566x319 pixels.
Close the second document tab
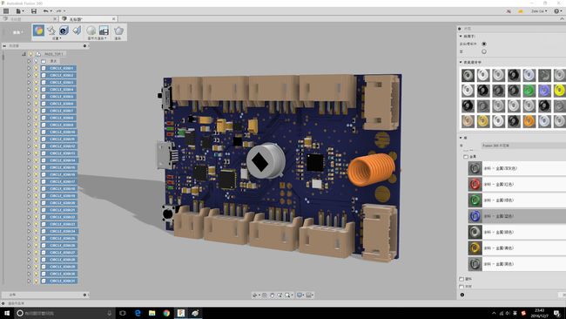(x=114, y=19)
